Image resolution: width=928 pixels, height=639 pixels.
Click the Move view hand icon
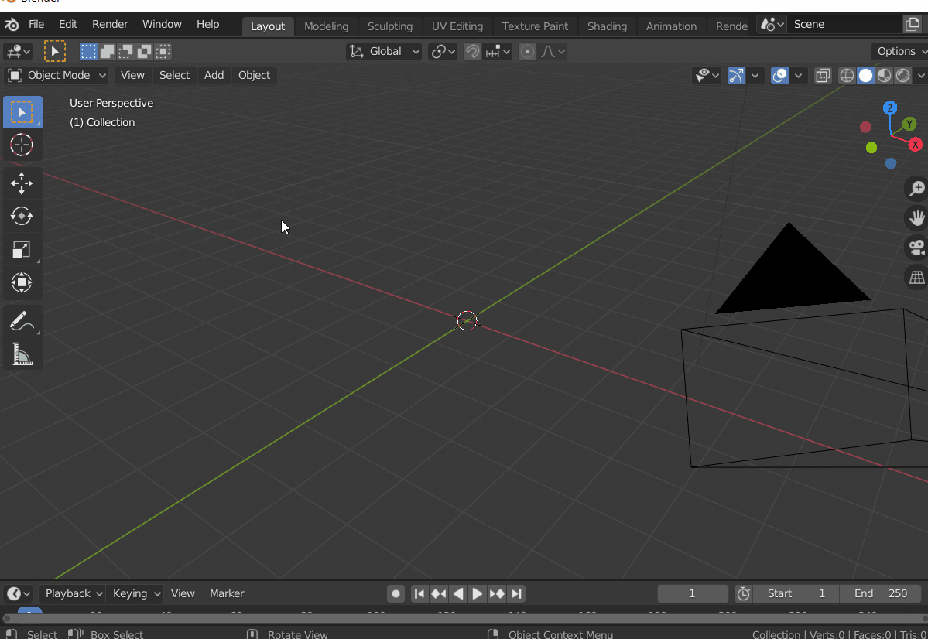pyautogui.click(x=916, y=218)
